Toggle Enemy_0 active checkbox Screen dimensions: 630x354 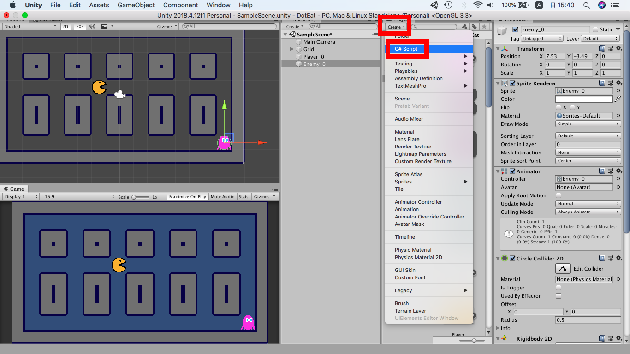(x=515, y=29)
